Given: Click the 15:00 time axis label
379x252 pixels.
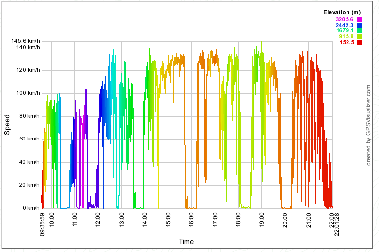Looking at the screenshot, I should [168, 219].
